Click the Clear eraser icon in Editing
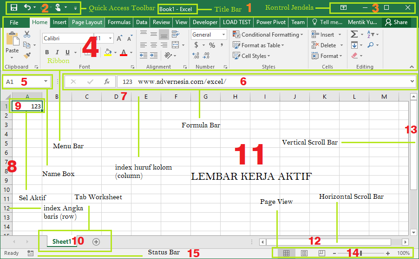 point(354,56)
